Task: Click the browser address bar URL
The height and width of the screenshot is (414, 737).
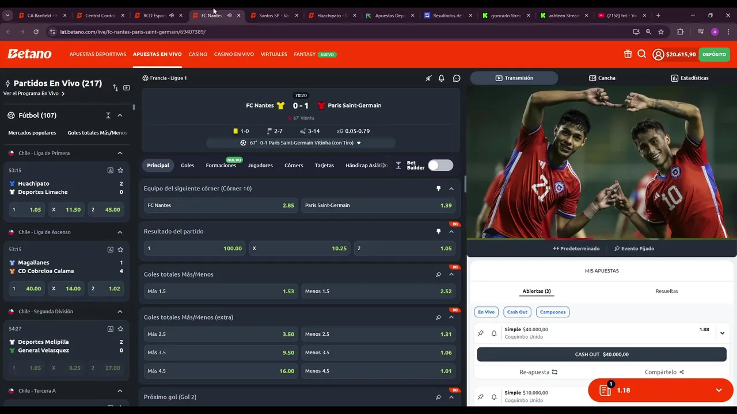Action: (132, 32)
